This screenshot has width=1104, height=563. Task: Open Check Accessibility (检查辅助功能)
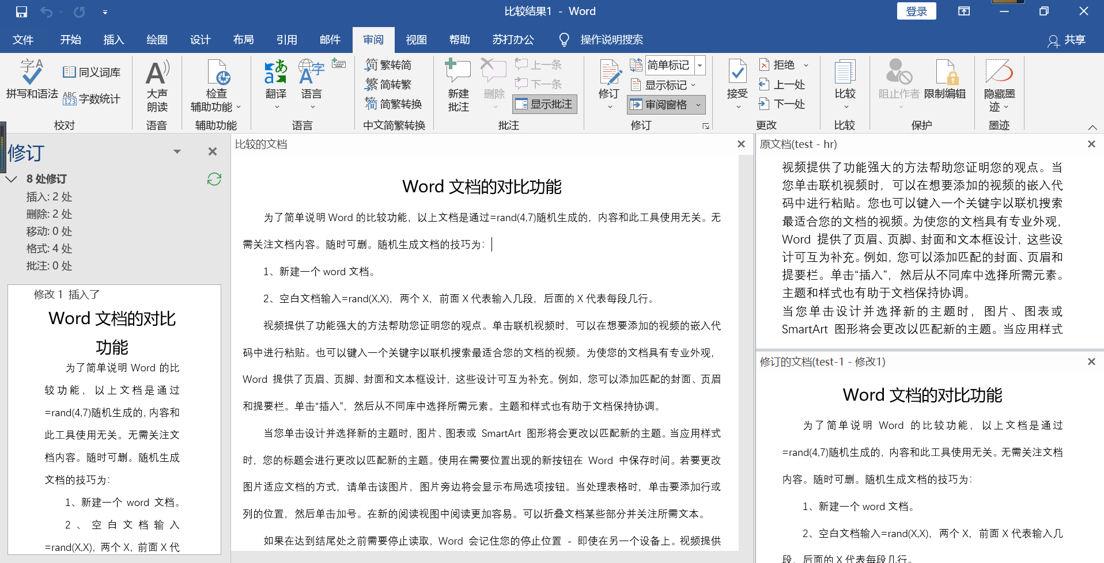tap(216, 86)
